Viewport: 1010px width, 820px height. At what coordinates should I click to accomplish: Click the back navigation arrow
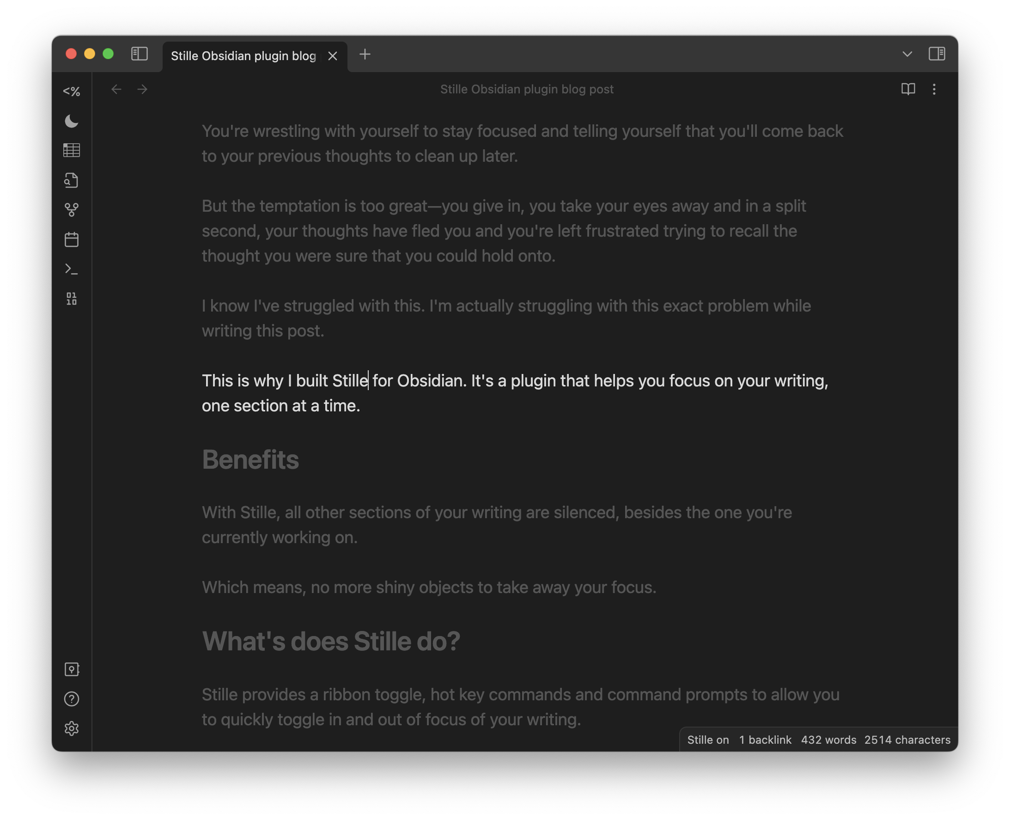[x=116, y=89]
